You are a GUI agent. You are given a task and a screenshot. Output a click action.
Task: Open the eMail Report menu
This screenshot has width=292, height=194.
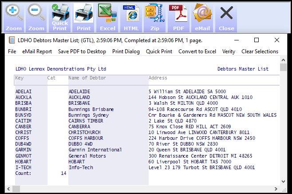[x=37, y=51]
